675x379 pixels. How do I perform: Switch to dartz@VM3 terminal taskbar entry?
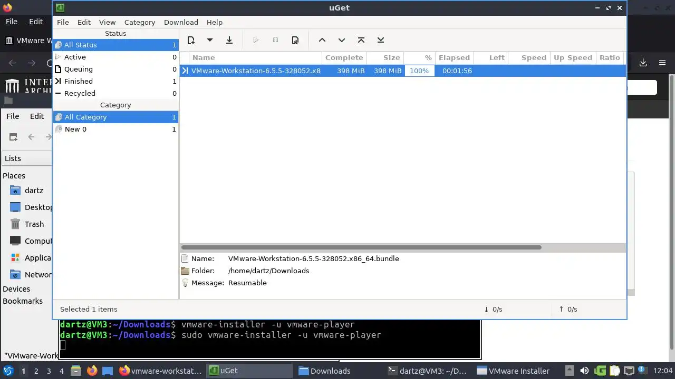[428, 371]
